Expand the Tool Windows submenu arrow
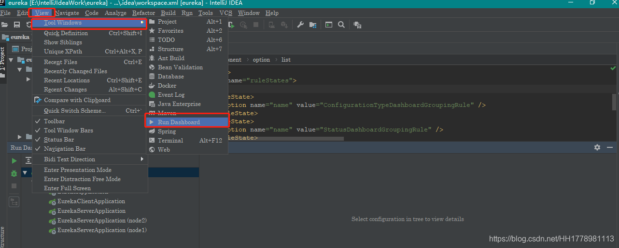Viewport: 619px width, 248px height. (142, 23)
